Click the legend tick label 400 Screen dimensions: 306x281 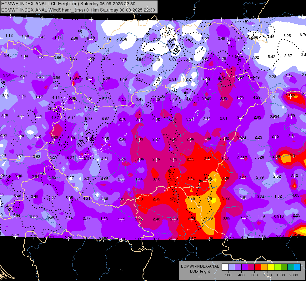241,275
